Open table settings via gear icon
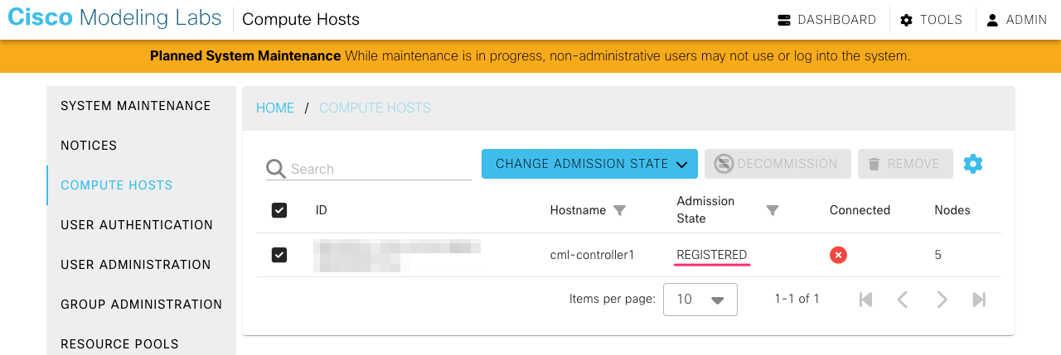The image size is (1061, 355). tap(973, 164)
